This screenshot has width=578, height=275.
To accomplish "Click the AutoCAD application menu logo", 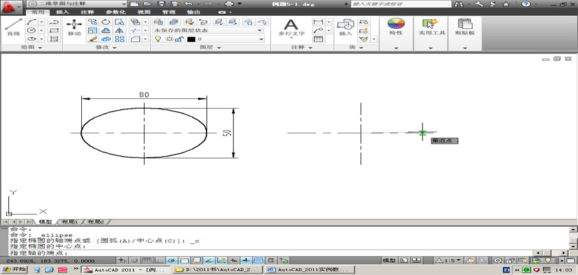I will [x=10, y=7].
